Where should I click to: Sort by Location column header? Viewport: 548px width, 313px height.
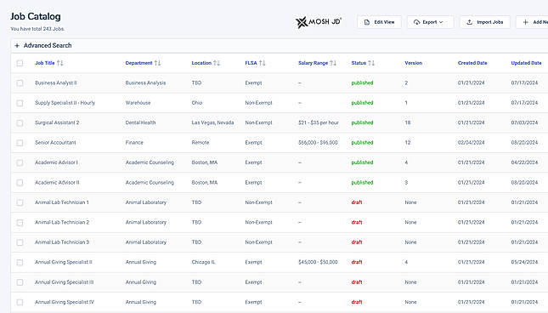point(201,63)
